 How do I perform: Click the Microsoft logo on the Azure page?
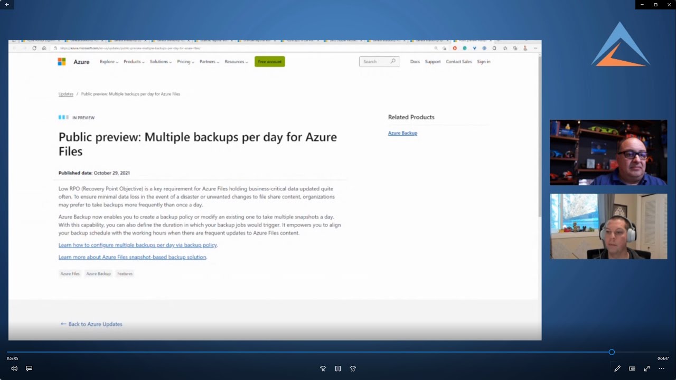pos(62,62)
